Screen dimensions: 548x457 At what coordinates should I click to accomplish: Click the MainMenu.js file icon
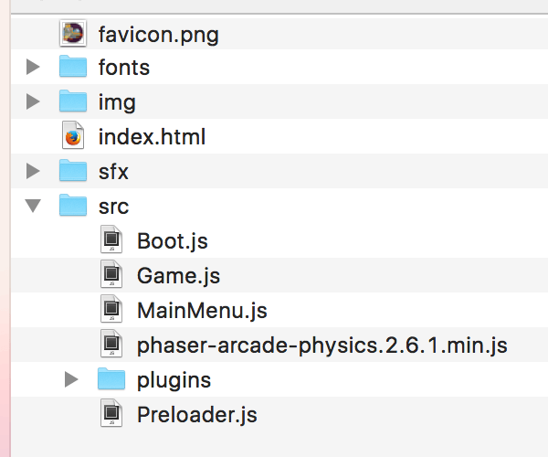point(111,310)
